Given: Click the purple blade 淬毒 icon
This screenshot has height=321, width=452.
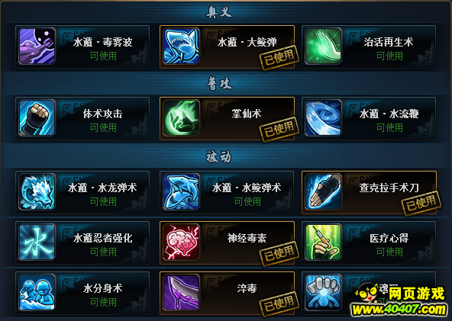Looking at the screenshot, I should point(181,292).
